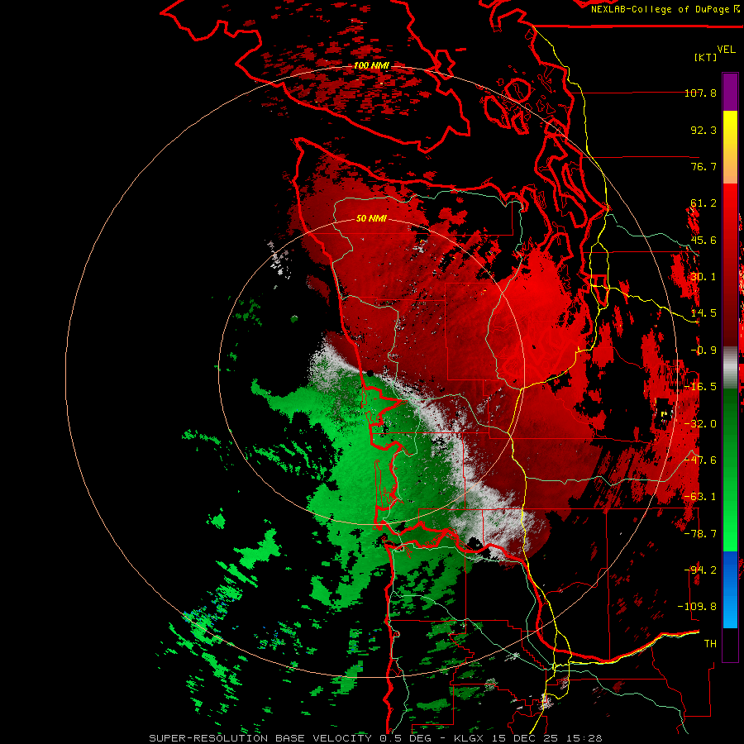Screen dimensions: 744x744
Task: Click the -47.6 scale value
Action: 700,460
